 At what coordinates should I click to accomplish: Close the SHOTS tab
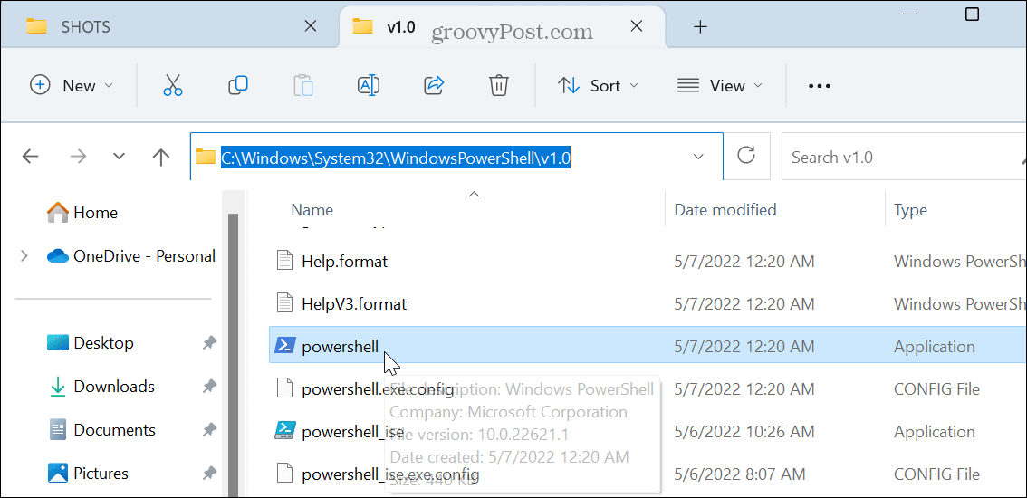coord(312,26)
